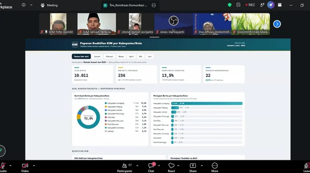310x173 pixels.
Task: Expand the dropdown next to meeting info
Action: [31, 5]
